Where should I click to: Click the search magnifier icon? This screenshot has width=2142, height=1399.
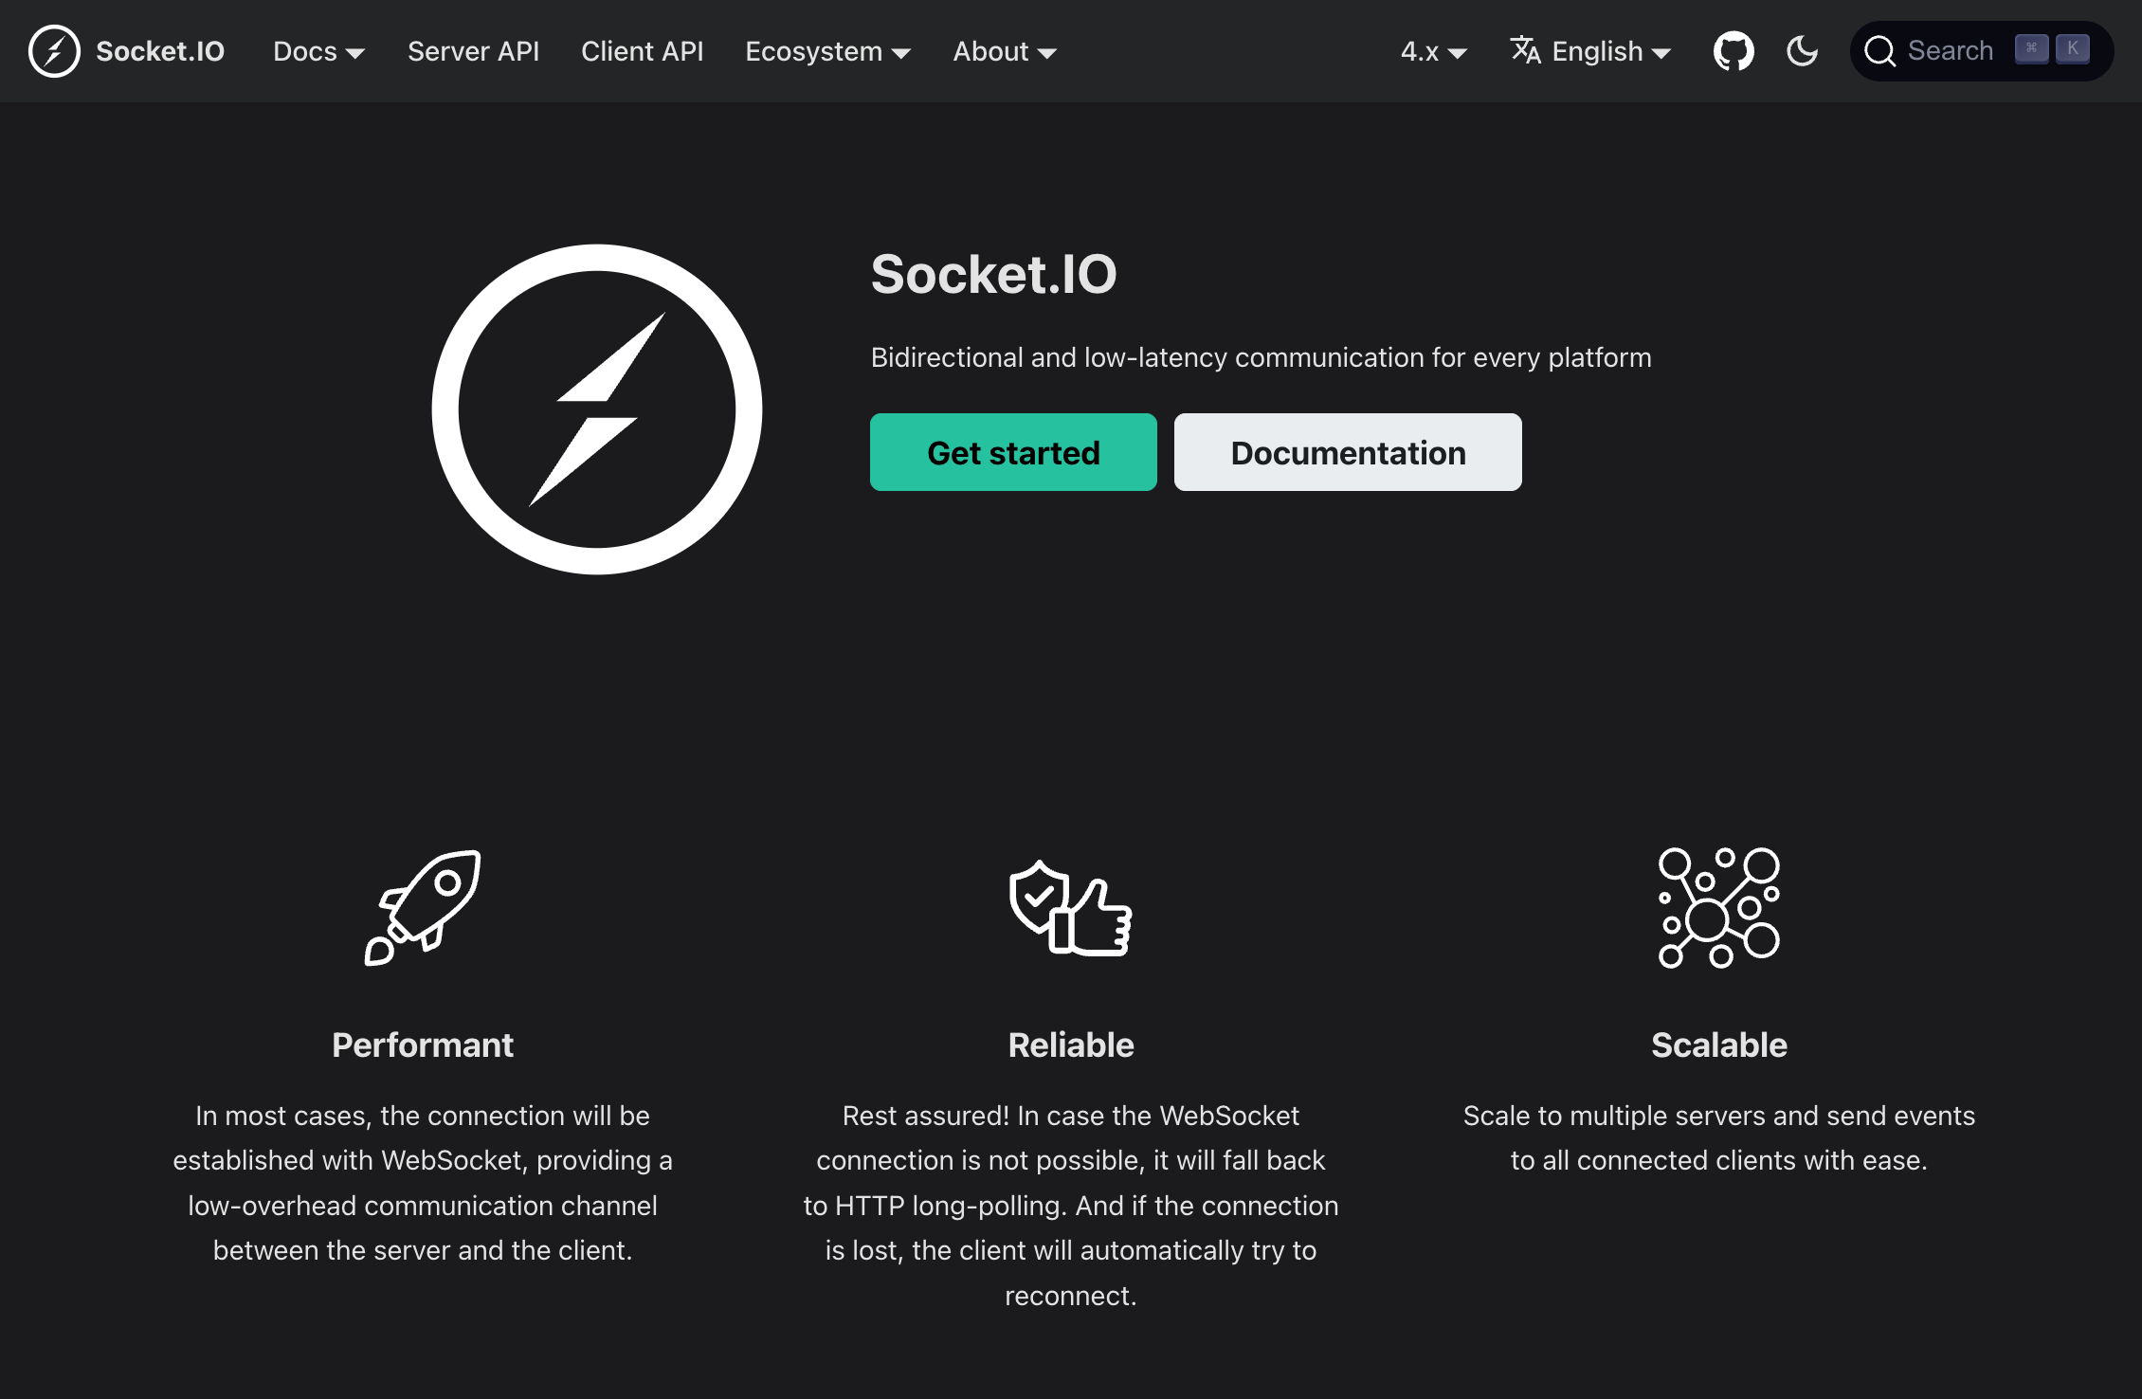pos(1880,50)
